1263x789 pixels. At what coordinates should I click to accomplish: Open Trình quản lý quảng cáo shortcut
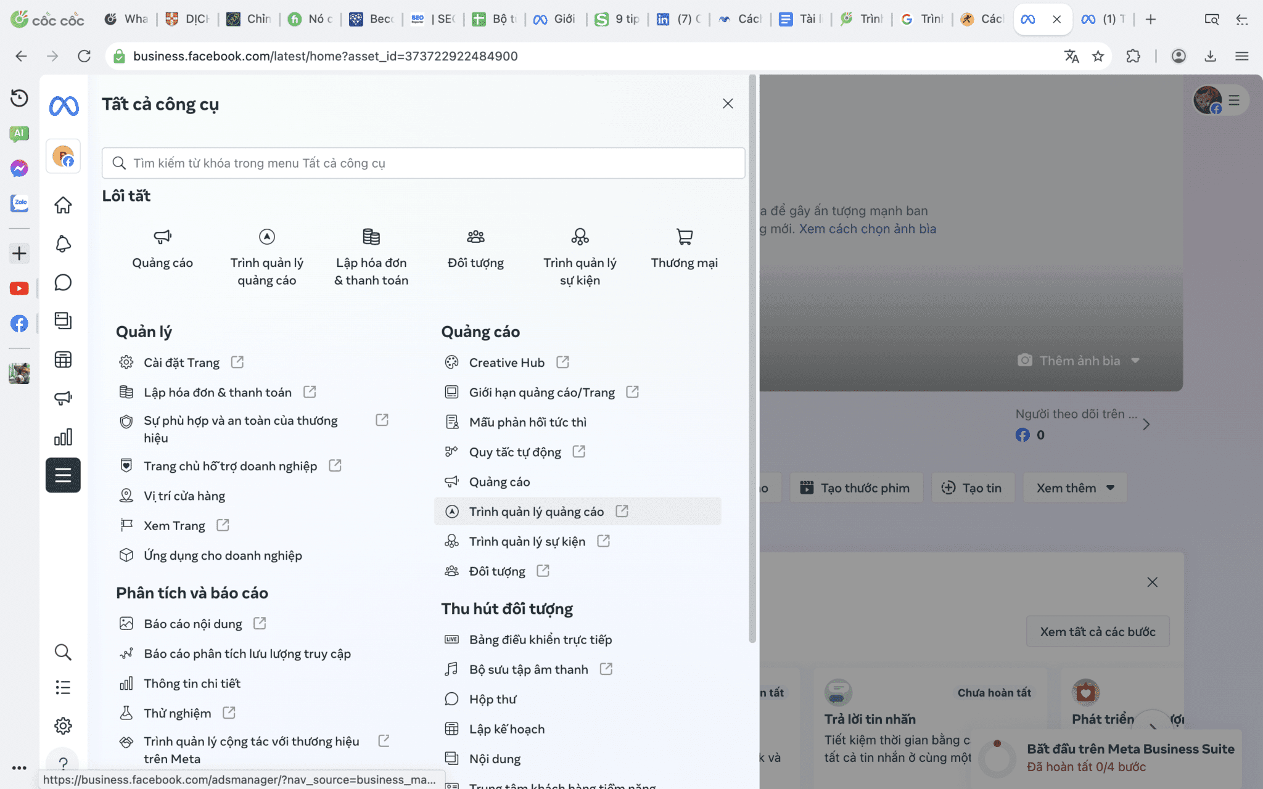pyautogui.click(x=266, y=257)
